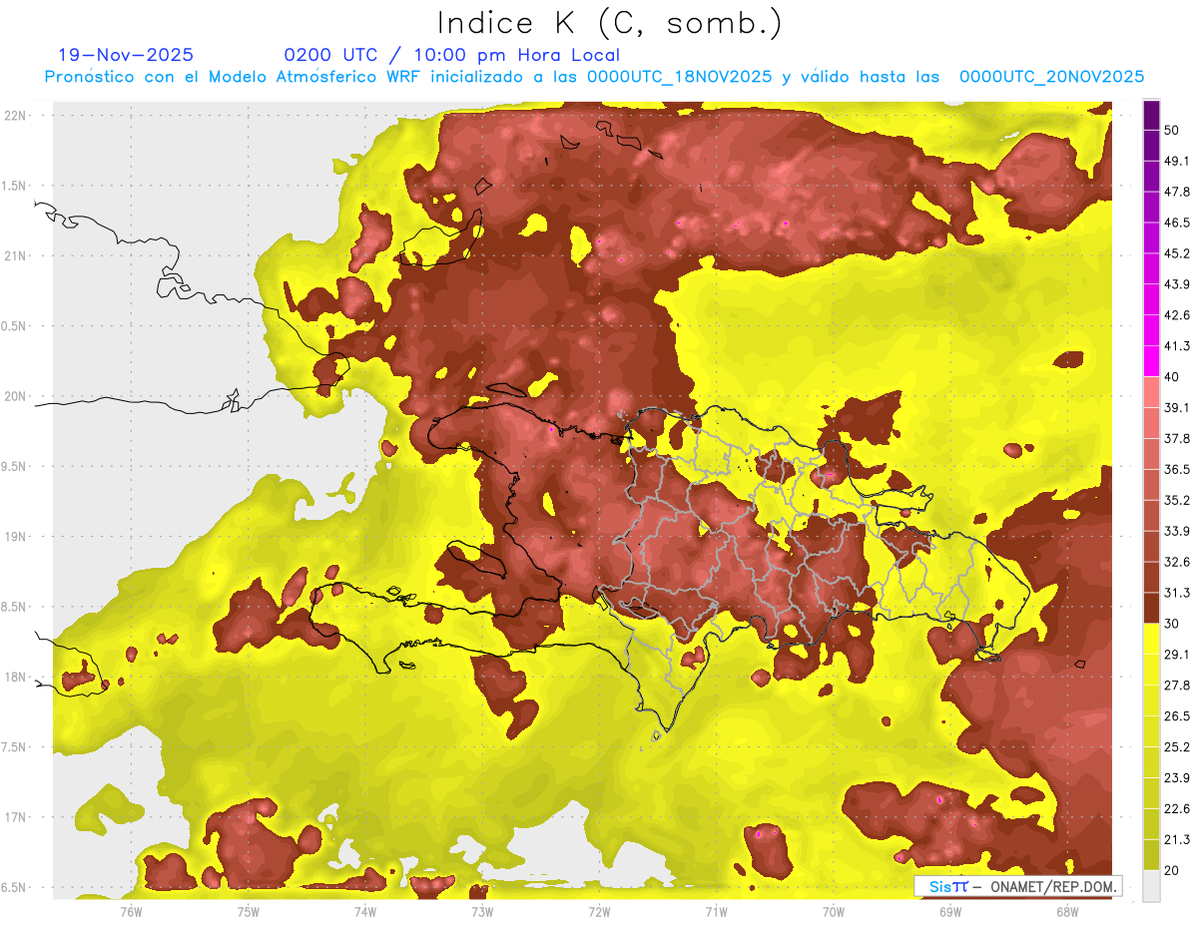
Task: Click the colorbar label '32.6'
Action: (x=1176, y=562)
